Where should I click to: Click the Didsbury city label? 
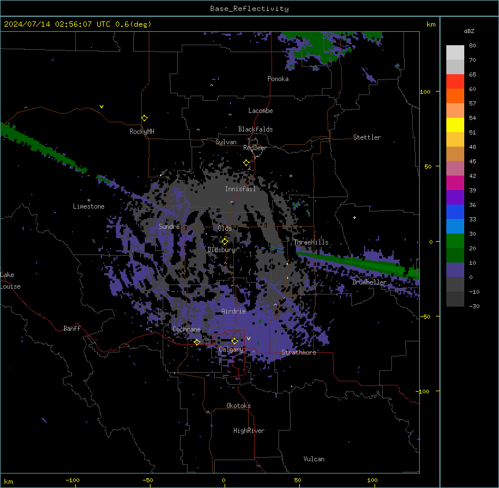221,250
